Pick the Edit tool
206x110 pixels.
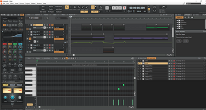click(79, 7)
